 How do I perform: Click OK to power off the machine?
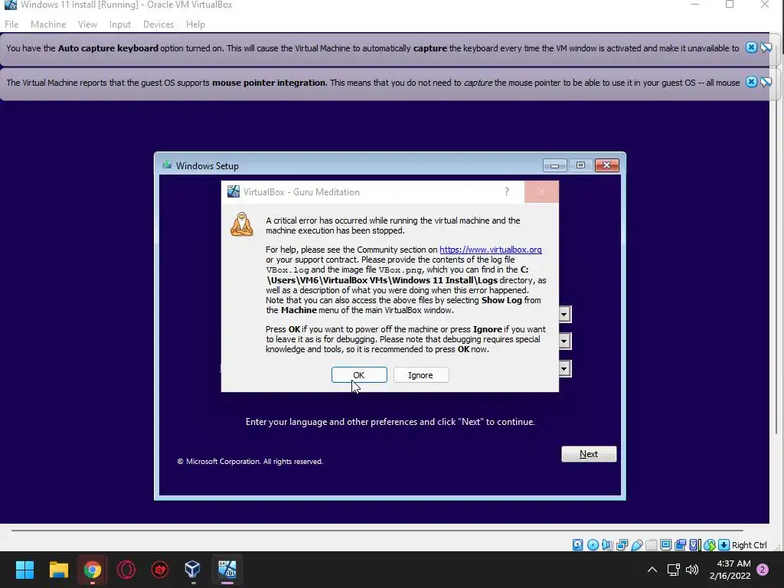(x=359, y=375)
